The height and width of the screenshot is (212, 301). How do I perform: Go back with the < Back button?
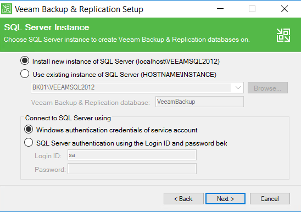click(x=183, y=199)
